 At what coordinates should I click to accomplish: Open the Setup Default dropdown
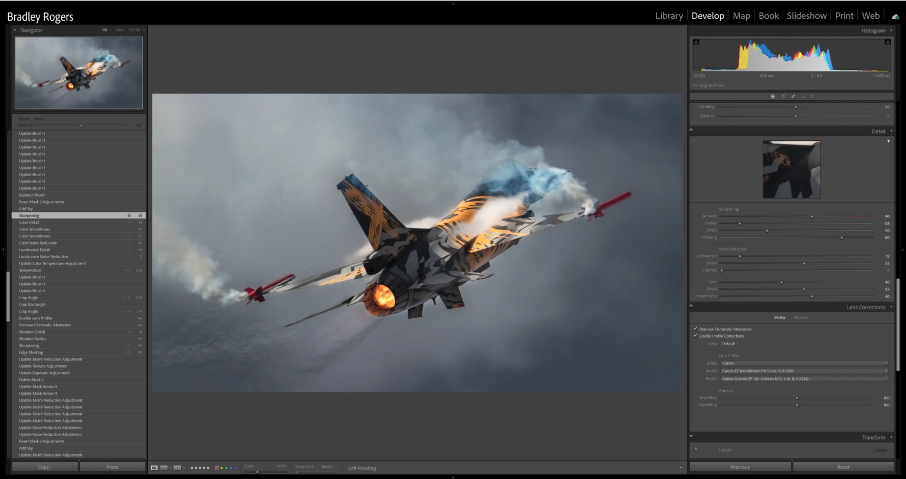(x=730, y=343)
